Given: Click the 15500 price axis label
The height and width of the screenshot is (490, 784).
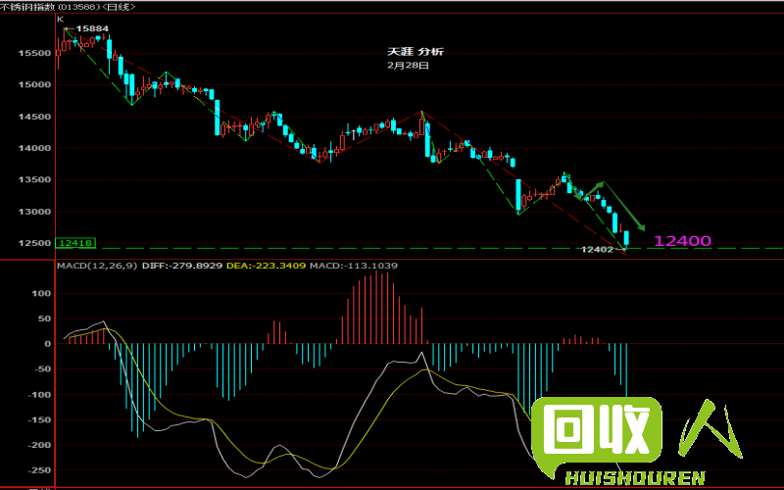Looking at the screenshot, I should click(34, 53).
